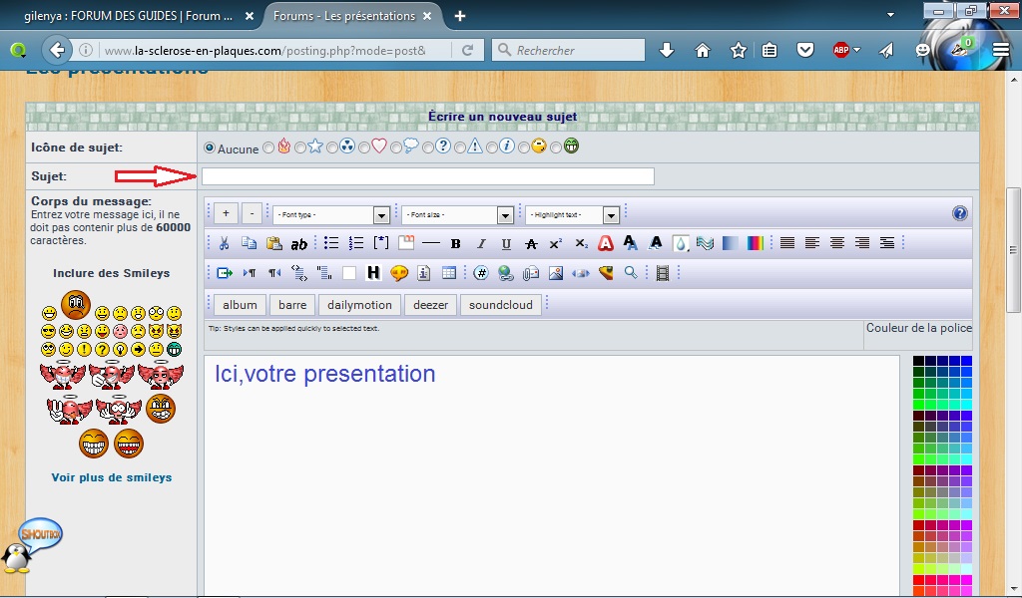This screenshot has width=1022, height=598.
Task: Insert an image with the picture icon
Action: pyautogui.click(x=555, y=273)
